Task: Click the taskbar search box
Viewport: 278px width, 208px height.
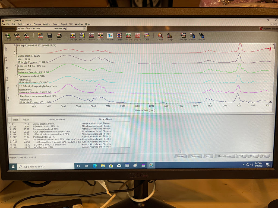Action: pos(46,167)
